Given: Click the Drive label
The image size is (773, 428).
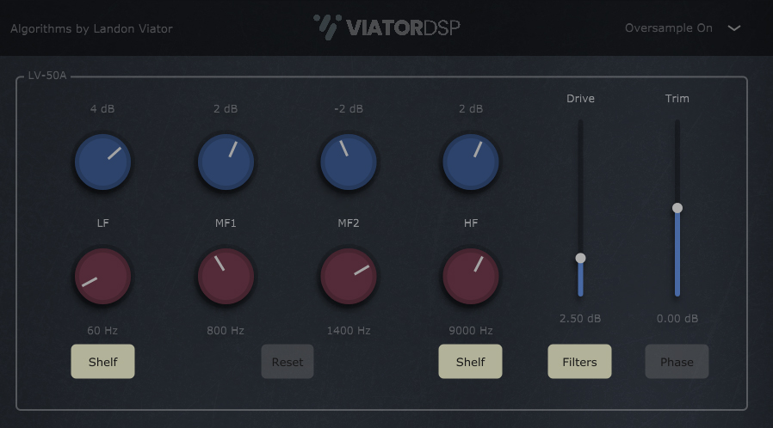Looking at the screenshot, I should coord(580,98).
